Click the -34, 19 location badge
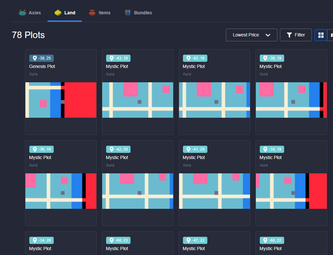 (x=272, y=149)
